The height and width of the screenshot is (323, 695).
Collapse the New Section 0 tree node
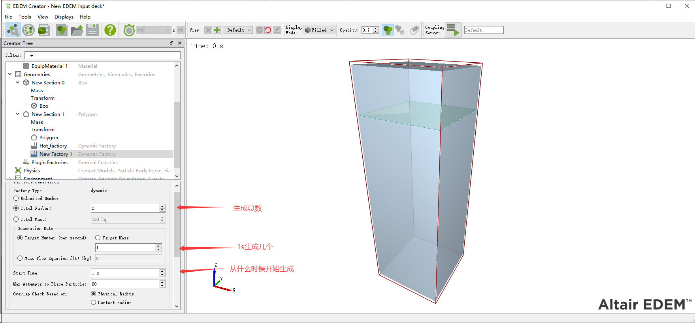pos(17,82)
